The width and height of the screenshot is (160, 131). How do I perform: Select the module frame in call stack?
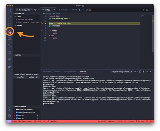(x=27, y=77)
